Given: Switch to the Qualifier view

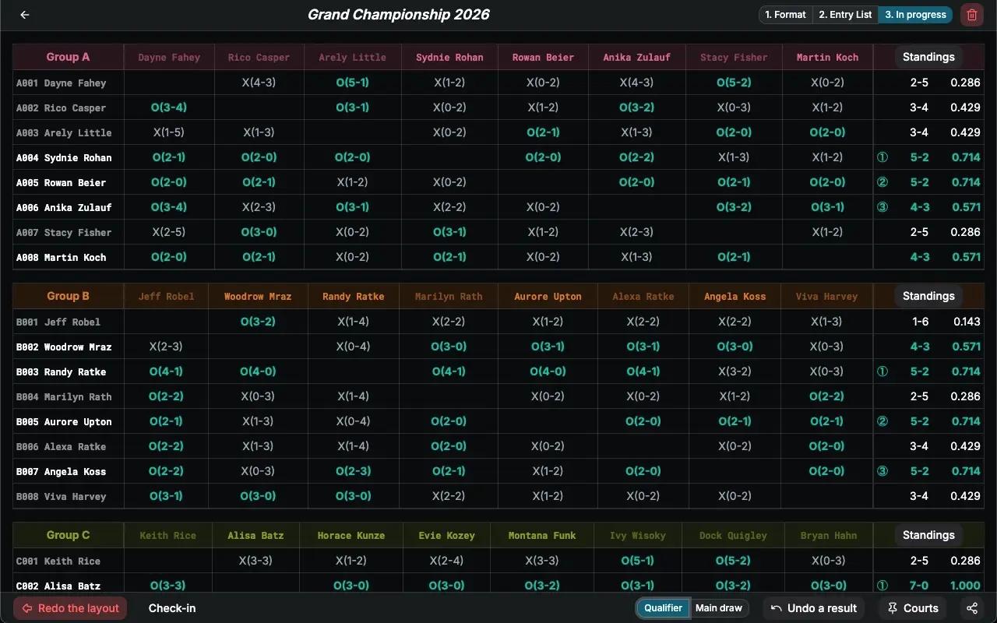Looking at the screenshot, I should [663, 608].
